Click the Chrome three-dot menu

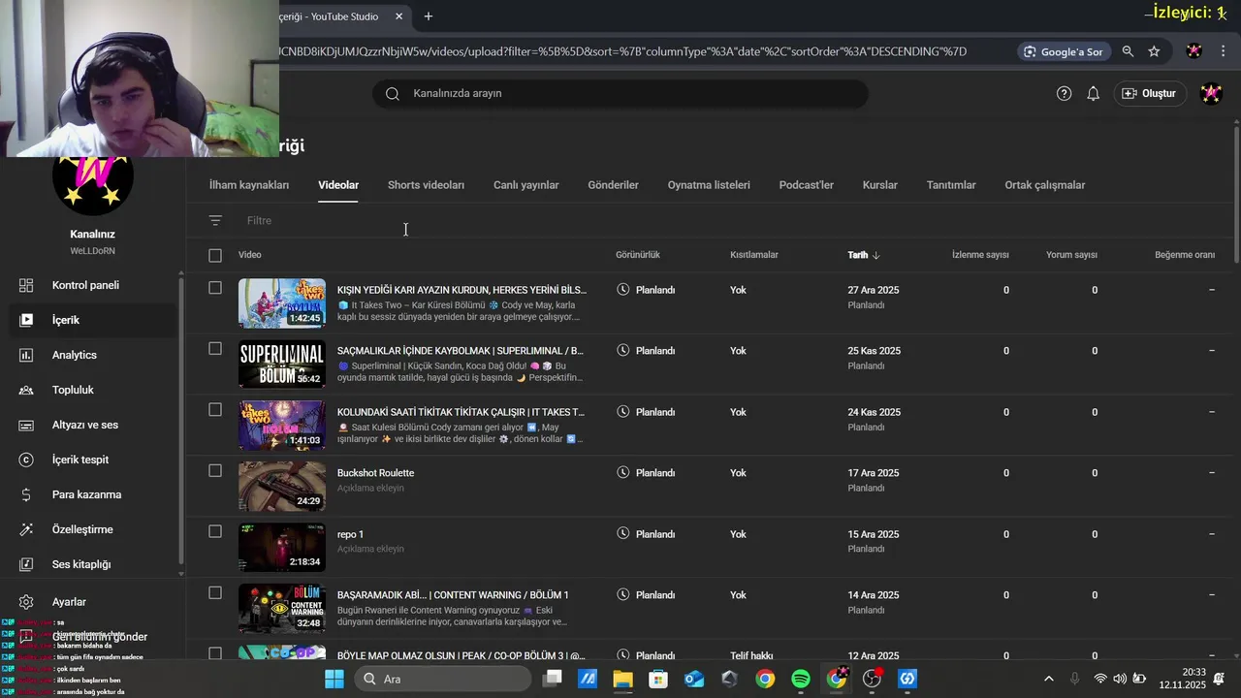click(x=1224, y=51)
